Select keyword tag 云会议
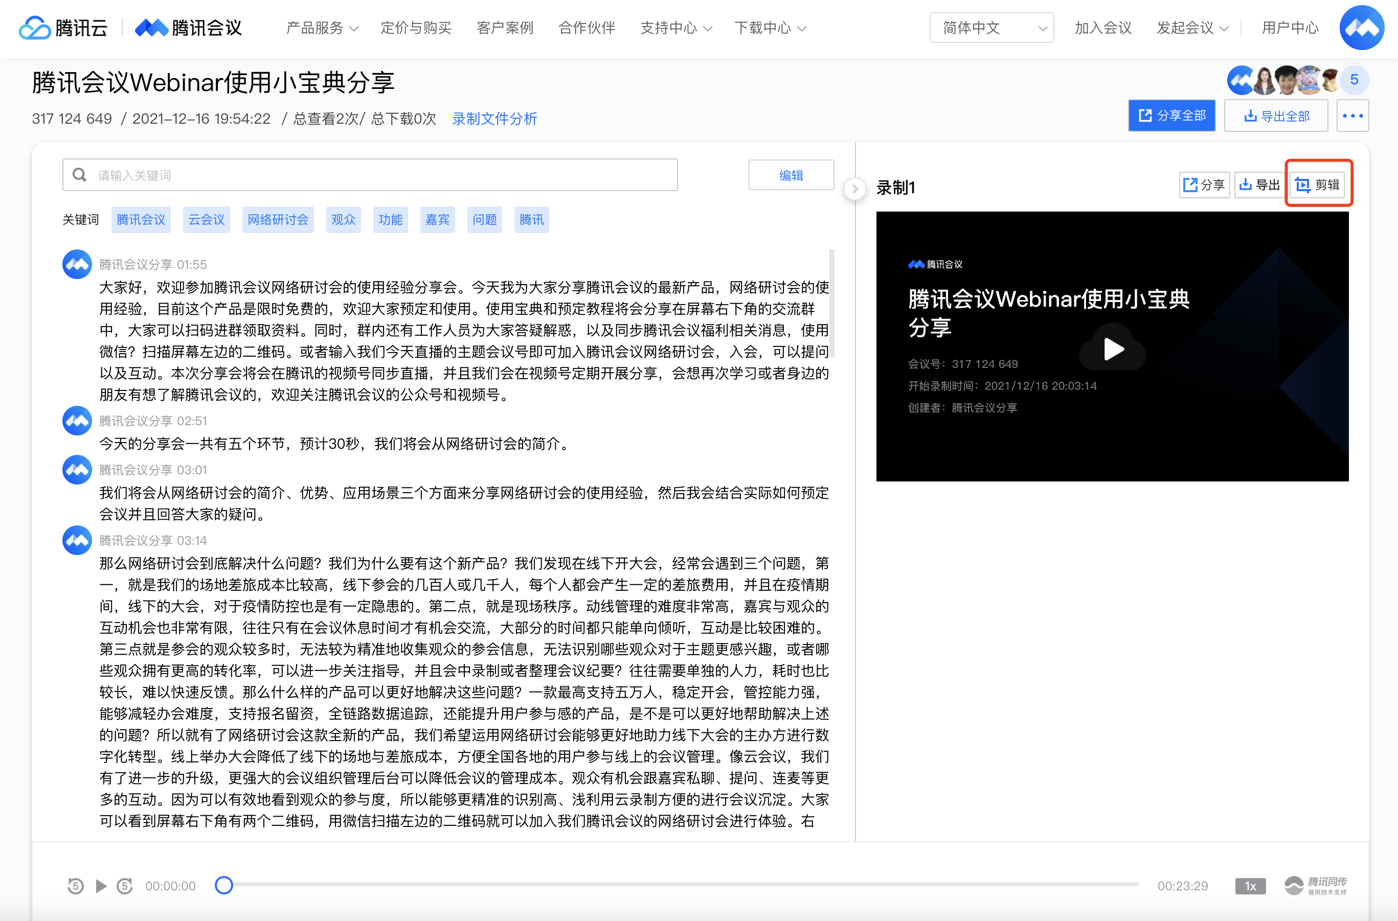The width and height of the screenshot is (1398, 921). tap(206, 220)
